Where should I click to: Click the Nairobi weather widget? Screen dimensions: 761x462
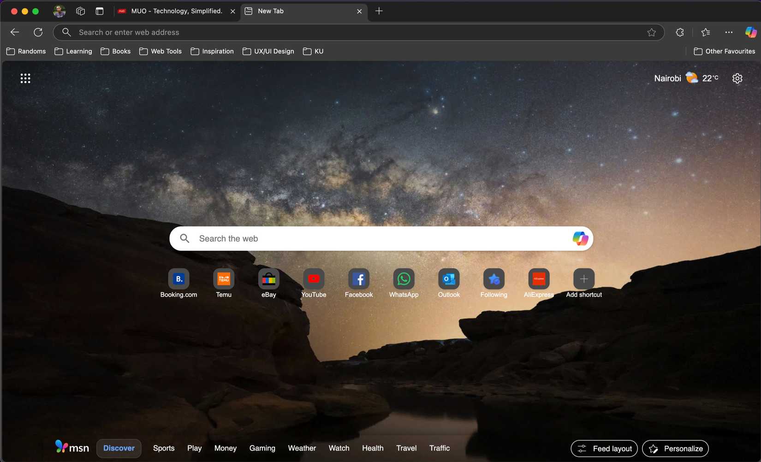[x=686, y=78]
